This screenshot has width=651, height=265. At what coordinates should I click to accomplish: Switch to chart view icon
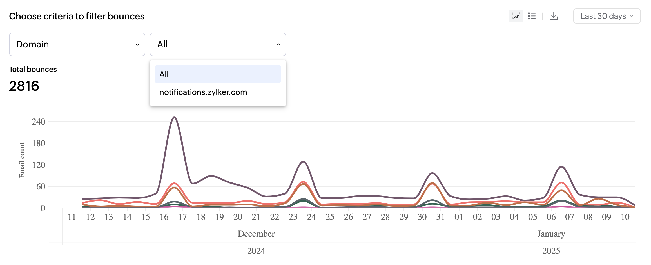[x=516, y=16]
